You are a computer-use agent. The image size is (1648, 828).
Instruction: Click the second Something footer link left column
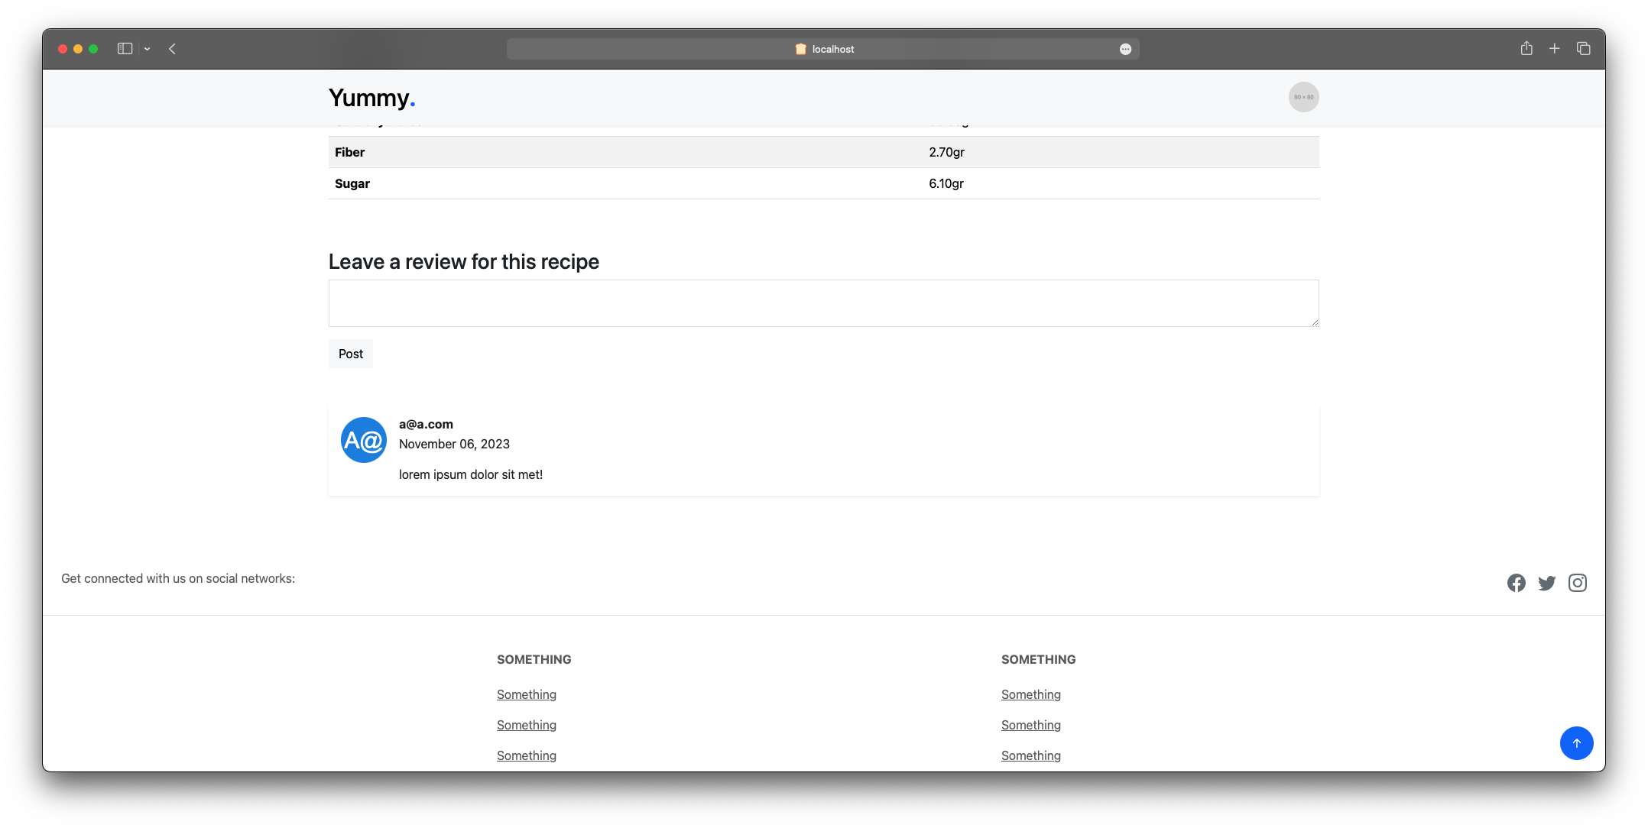click(x=526, y=724)
